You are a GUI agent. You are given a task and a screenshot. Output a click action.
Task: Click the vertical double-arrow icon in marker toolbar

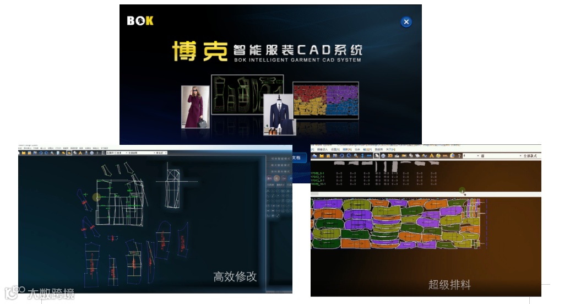362,156
